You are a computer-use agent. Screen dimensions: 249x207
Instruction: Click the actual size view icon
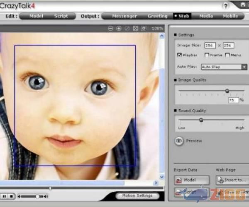click(x=144, y=29)
